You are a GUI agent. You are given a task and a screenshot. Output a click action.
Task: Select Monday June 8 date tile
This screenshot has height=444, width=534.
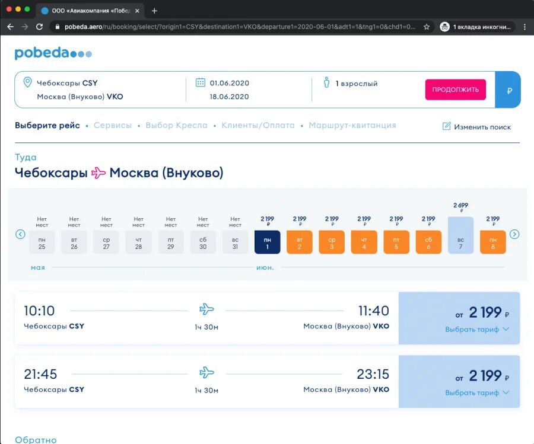[493, 242]
